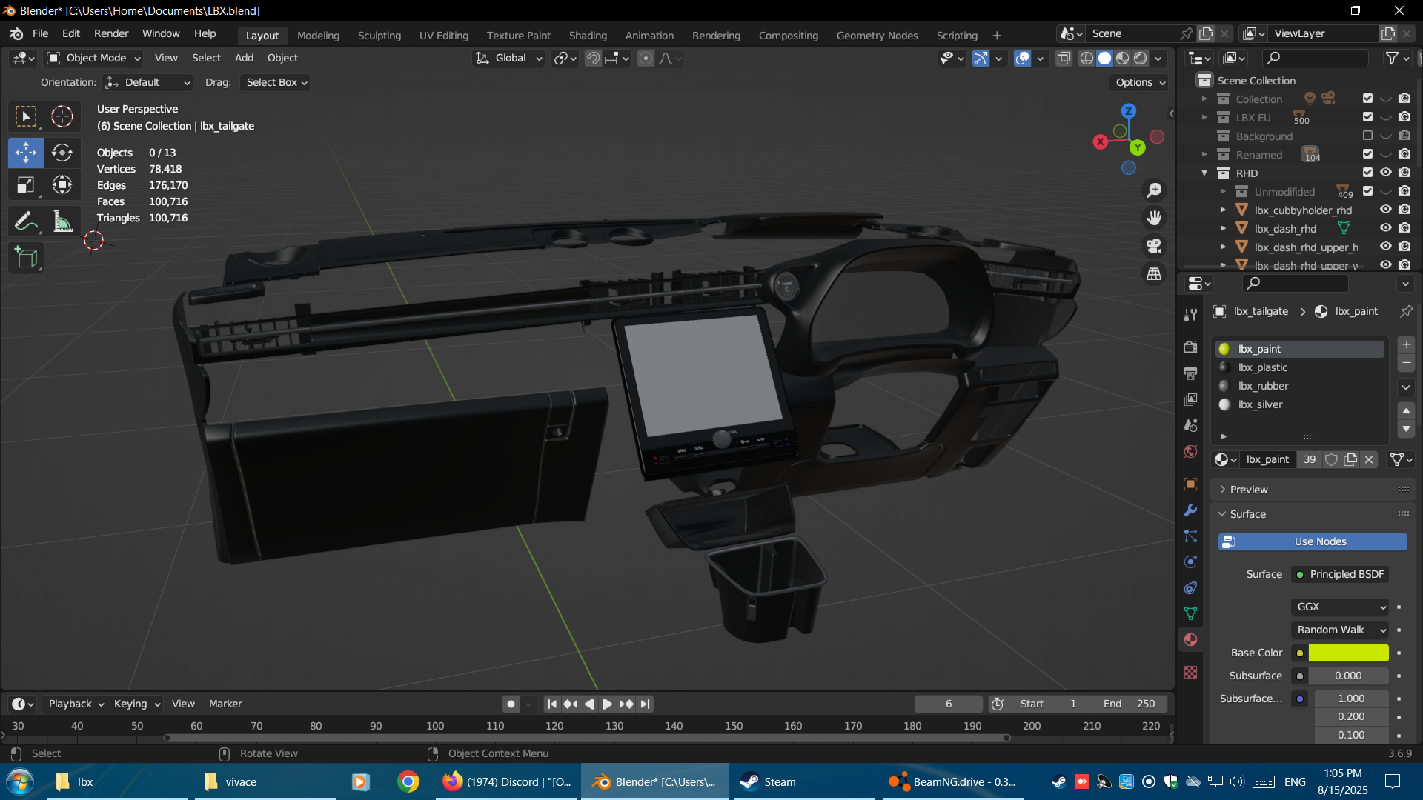Activate the Annotate pencil tool
This screenshot has height=800, width=1423.
pyautogui.click(x=25, y=221)
